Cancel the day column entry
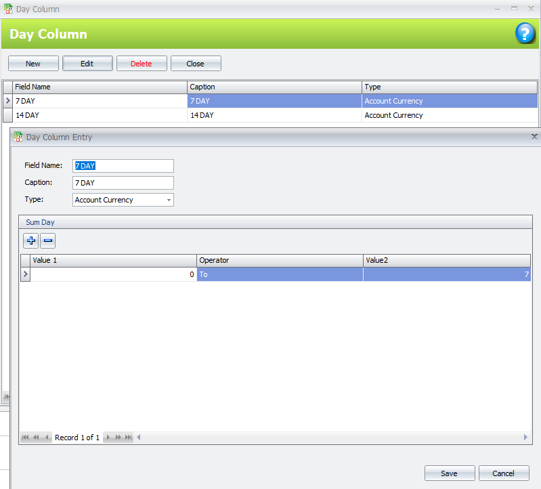The height and width of the screenshot is (489, 541). (x=504, y=473)
